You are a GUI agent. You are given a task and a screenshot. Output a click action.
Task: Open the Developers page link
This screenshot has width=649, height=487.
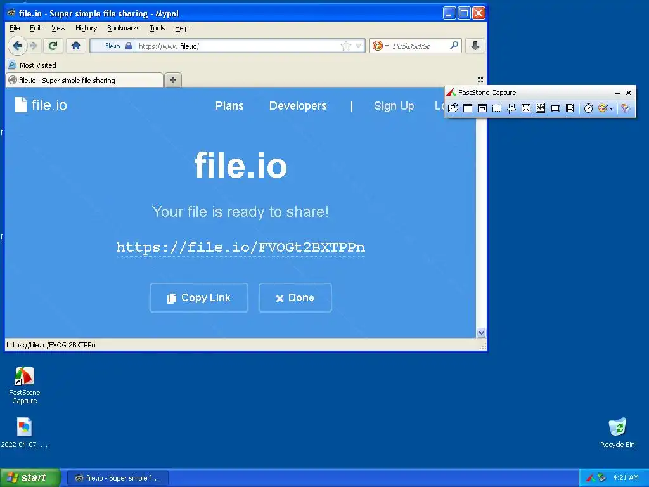298,106
